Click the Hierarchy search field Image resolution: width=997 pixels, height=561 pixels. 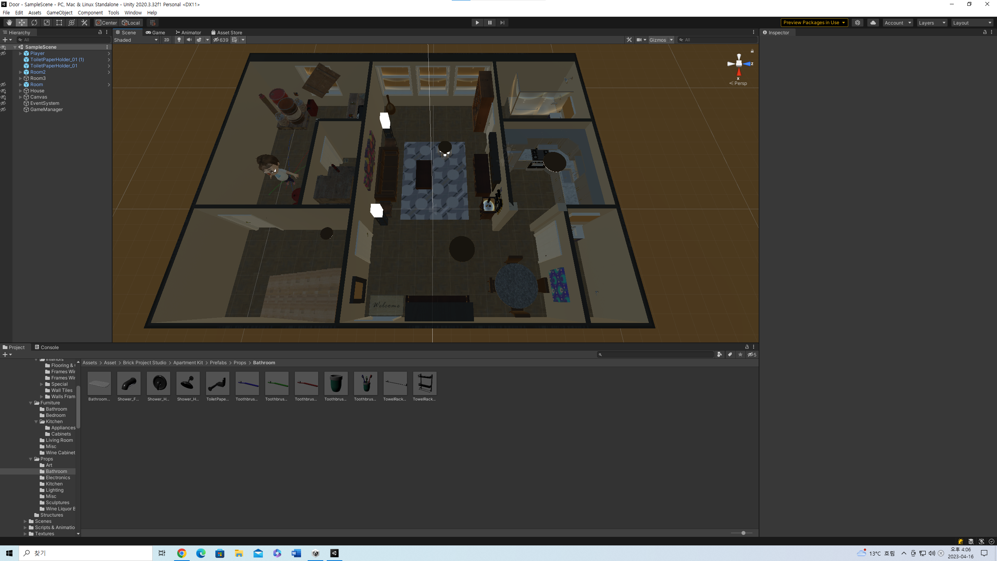tap(63, 40)
